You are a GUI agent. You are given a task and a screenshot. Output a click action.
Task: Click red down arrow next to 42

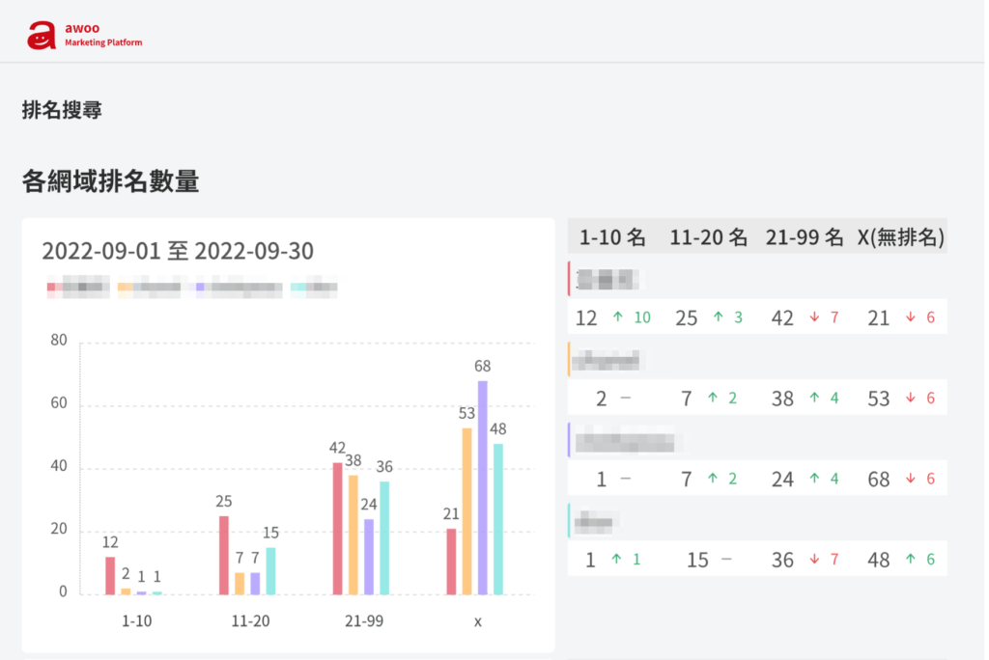[x=814, y=317]
